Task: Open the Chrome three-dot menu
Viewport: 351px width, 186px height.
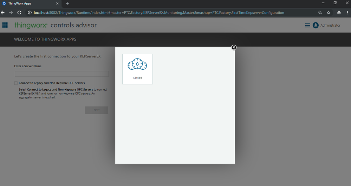Action: click(347, 13)
